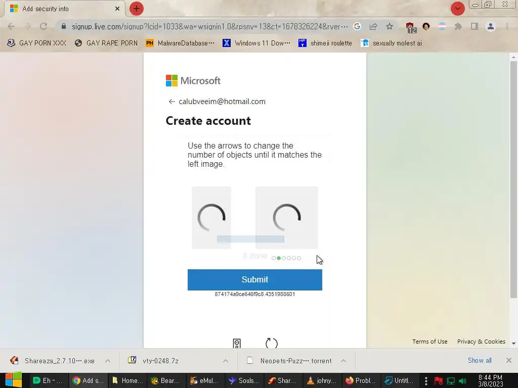Click the left puzzle image placeholder
Viewport: 518px width, 388px height.
tap(211, 217)
